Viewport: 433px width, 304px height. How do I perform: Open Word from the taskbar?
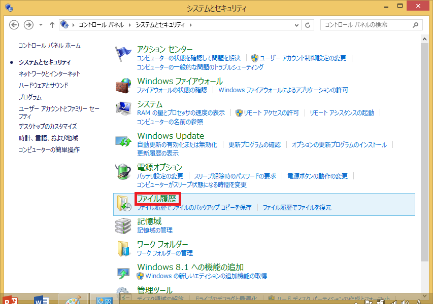click(42, 299)
